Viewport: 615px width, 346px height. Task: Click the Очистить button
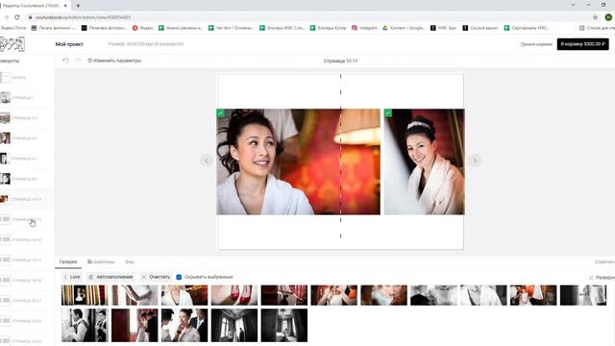point(156,277)
